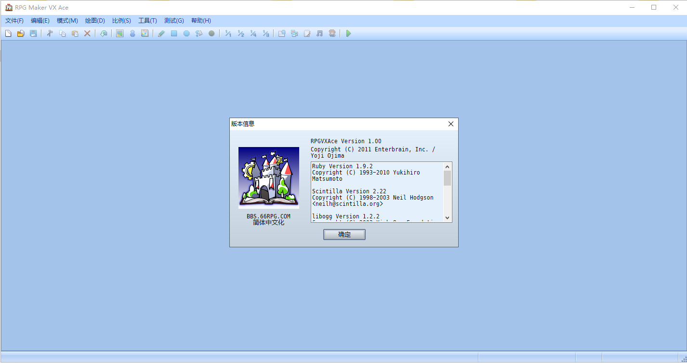This screenshot has height=363, width=687.
Task: Click the BBS.66RPG.COM text
Action: click(269, 216)
